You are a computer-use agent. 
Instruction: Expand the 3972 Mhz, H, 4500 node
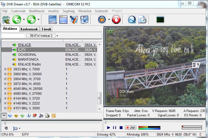click(x=5, y=84)
